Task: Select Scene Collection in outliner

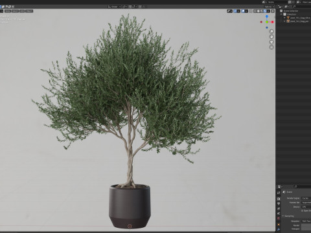Action: [291, 11]
